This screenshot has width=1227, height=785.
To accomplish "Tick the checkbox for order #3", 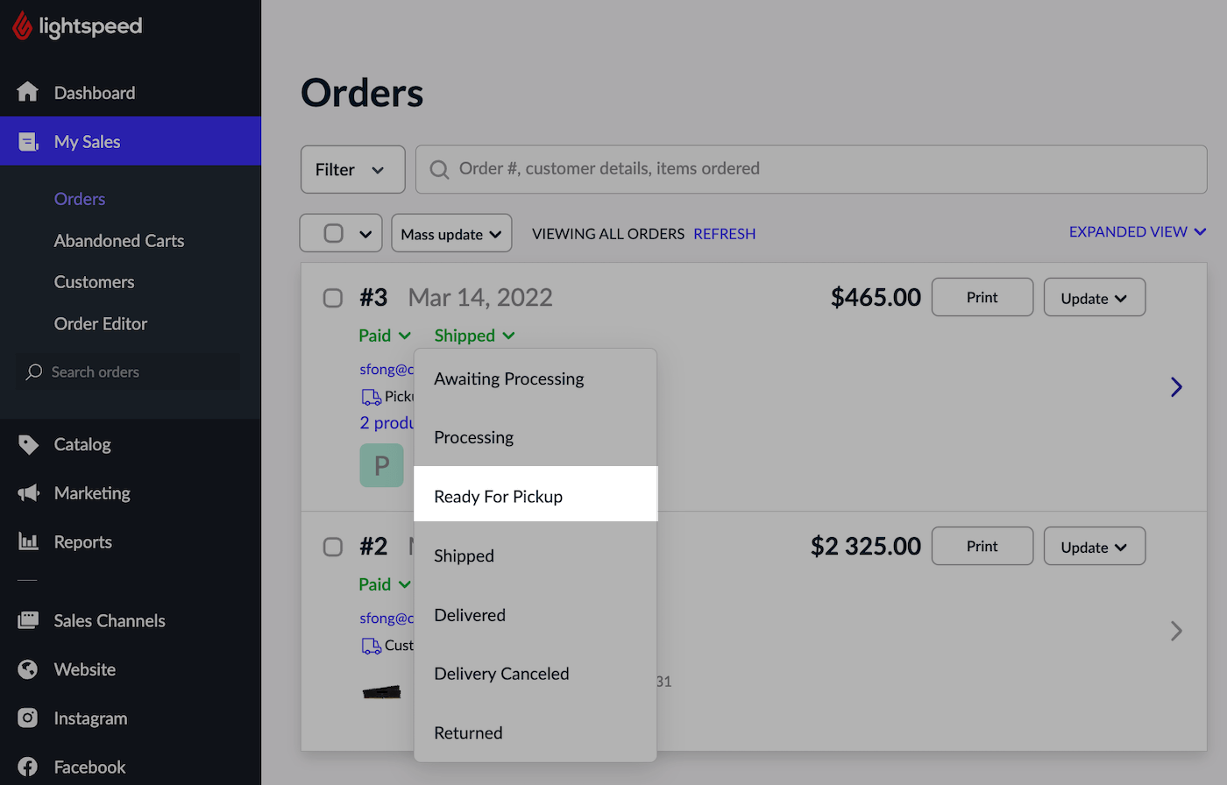I will [333, 298].
